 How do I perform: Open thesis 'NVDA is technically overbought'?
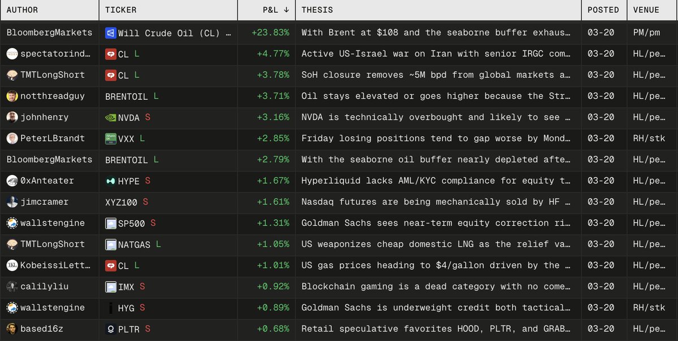[x=435, y=117]
